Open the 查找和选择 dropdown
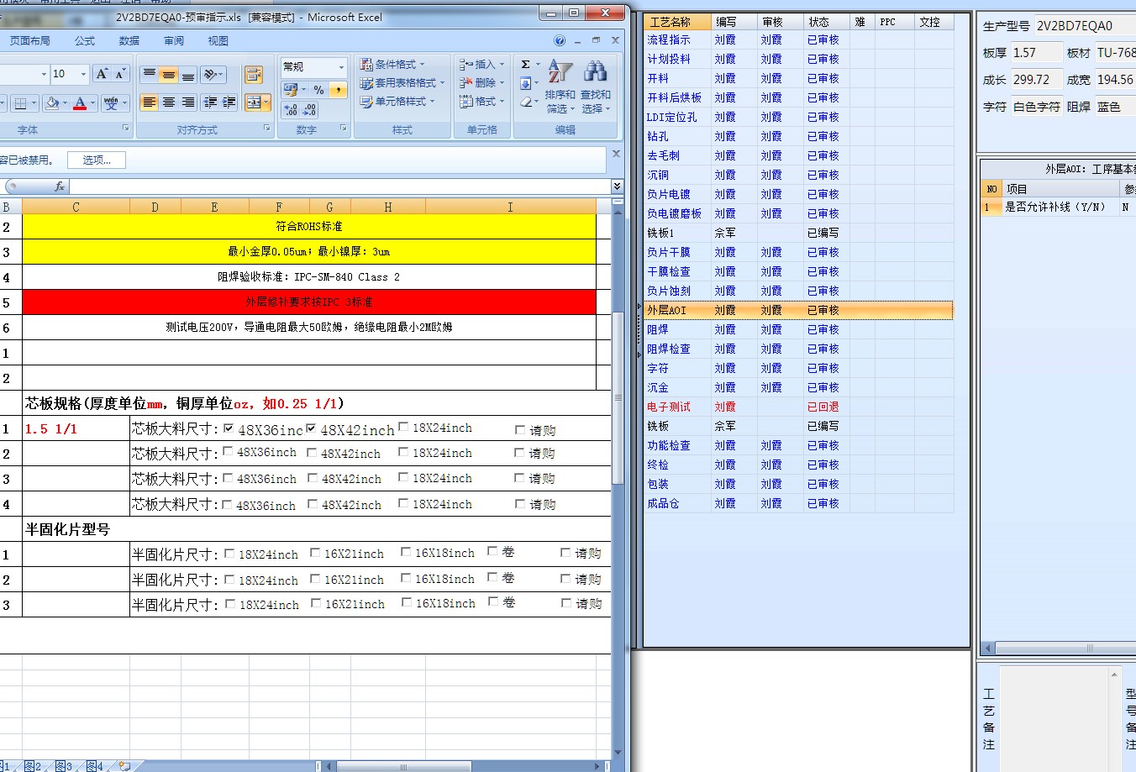The image size is (1136, 772). tap(595, 87)
